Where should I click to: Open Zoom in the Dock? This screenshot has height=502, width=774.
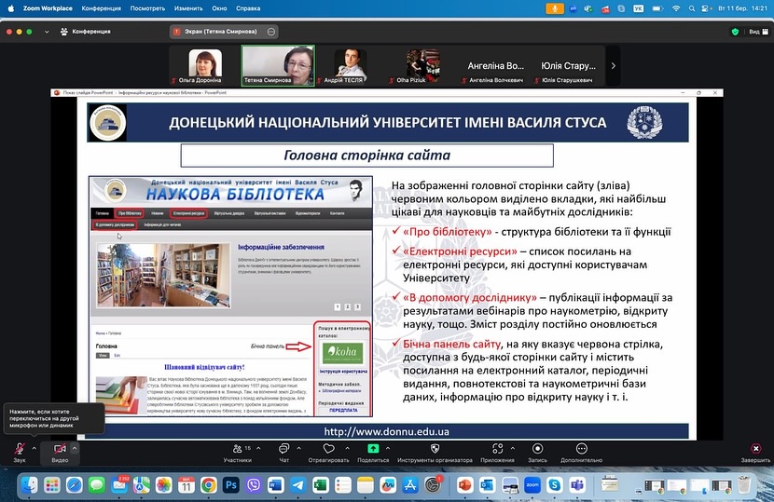532,485
